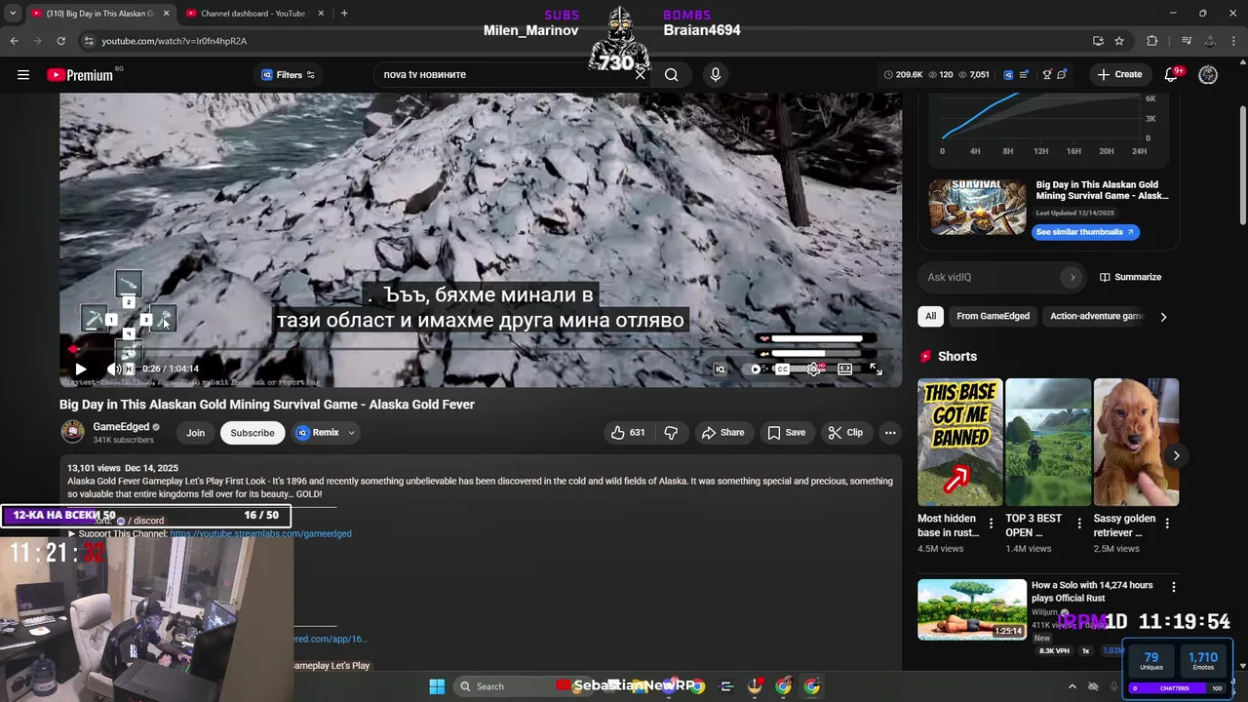Click the Join button
Viewport: 1248px width, 702px height.
pos(196,433)
